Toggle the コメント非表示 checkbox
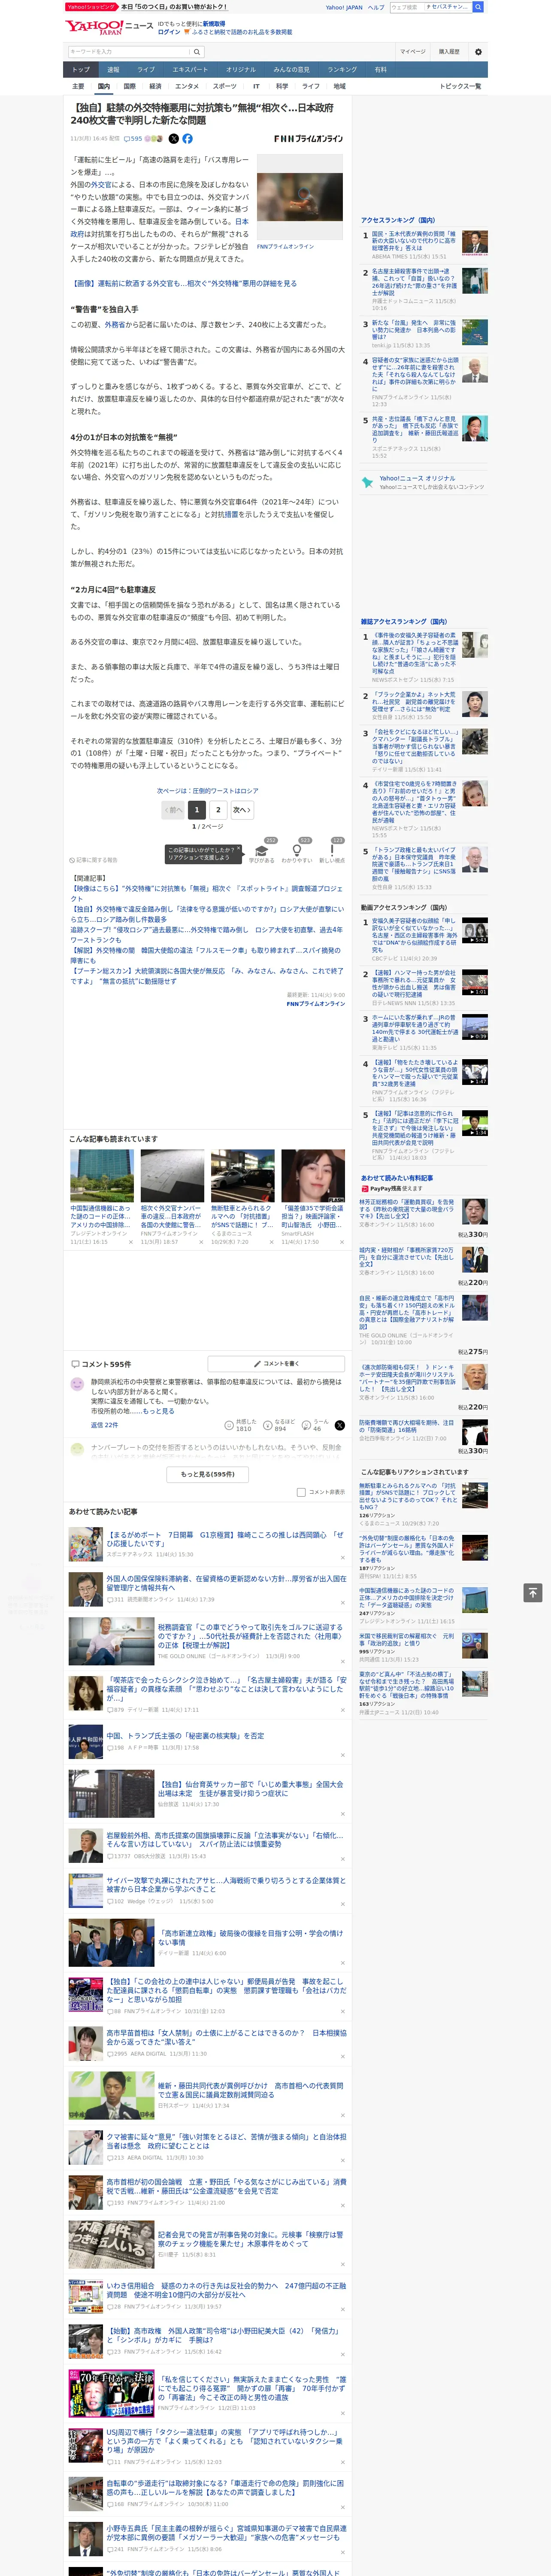551x2576 pixels. click(301, 1492)
